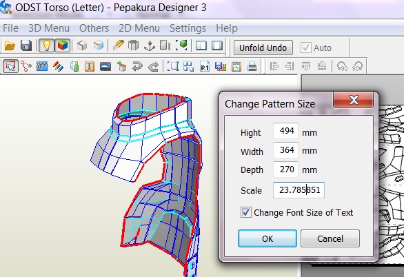
Task: Toggle the colored cube texture display icon
Action: click(63, 45)
